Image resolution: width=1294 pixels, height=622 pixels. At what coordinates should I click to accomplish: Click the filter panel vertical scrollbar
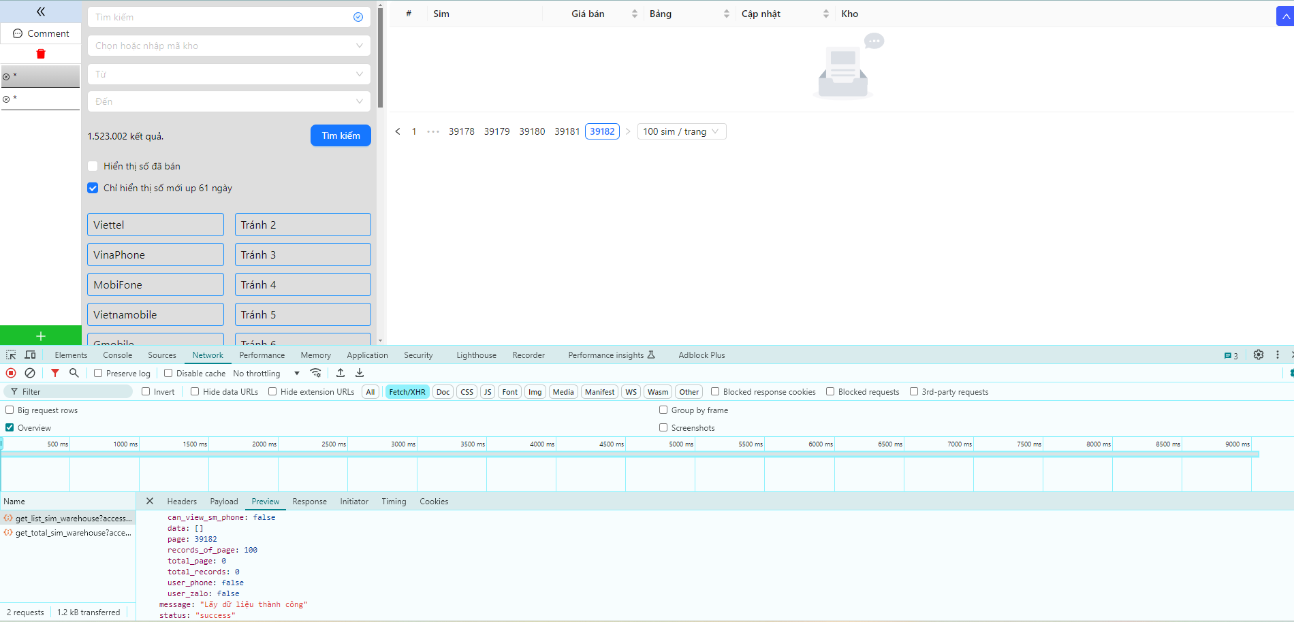click(380, 58)
